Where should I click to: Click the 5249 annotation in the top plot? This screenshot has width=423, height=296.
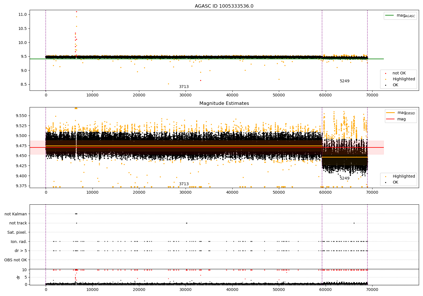(x=345, y=81)
